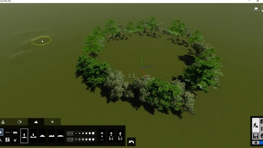The width and height of the screenshot is (263, 148).
Task: Click the load terrain map icon
Action: [x=111, y=136]
